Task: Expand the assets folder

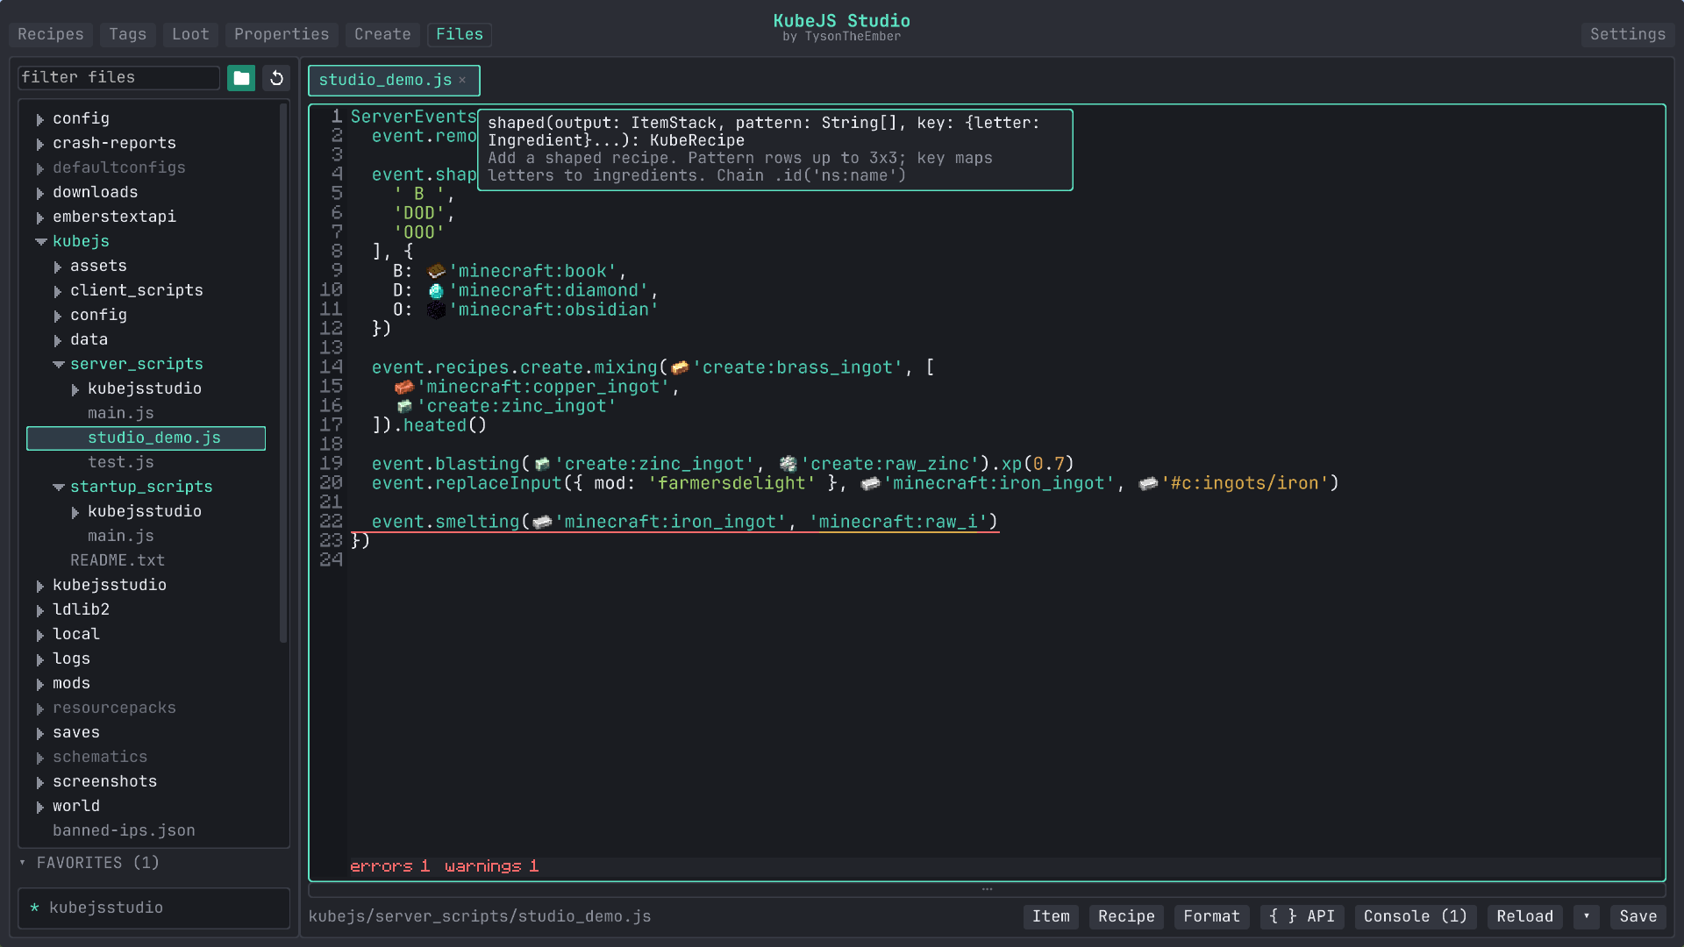Action: click(58, 267)
